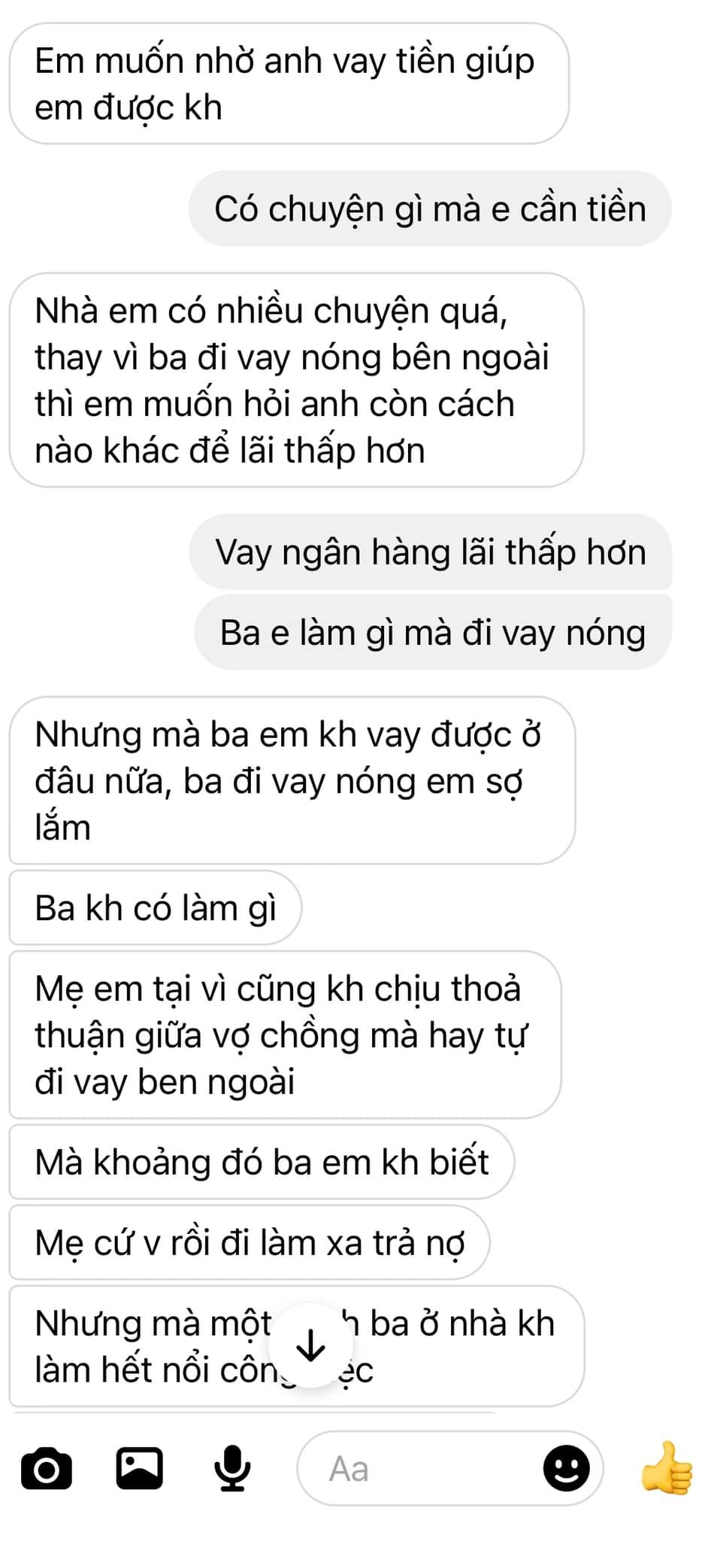Open the emoji smiley picker
Screen dimensions: 723x1541
(x=567, y=1468)
